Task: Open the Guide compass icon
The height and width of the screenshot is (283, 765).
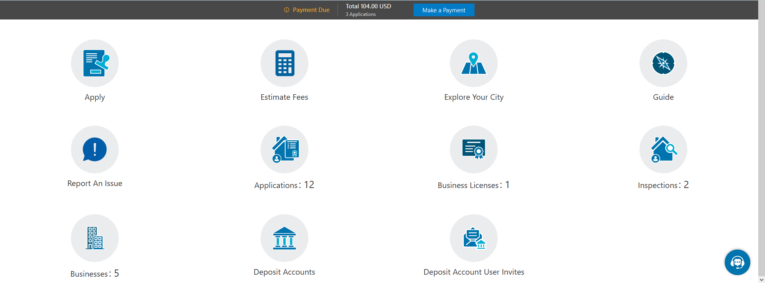Action: tap(663, 63)
